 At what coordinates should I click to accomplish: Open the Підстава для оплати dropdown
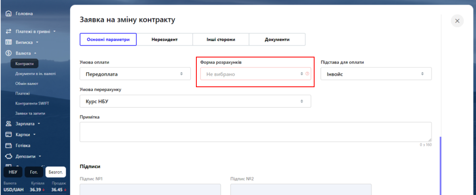(x=376, y=74)
